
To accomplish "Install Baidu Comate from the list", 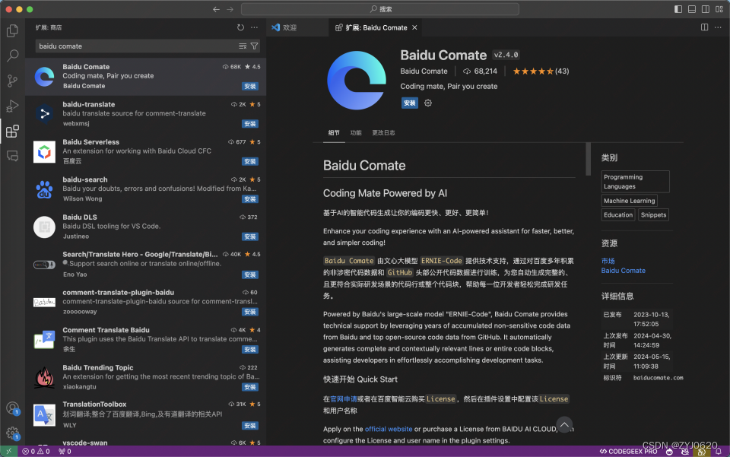I will 250,86.
